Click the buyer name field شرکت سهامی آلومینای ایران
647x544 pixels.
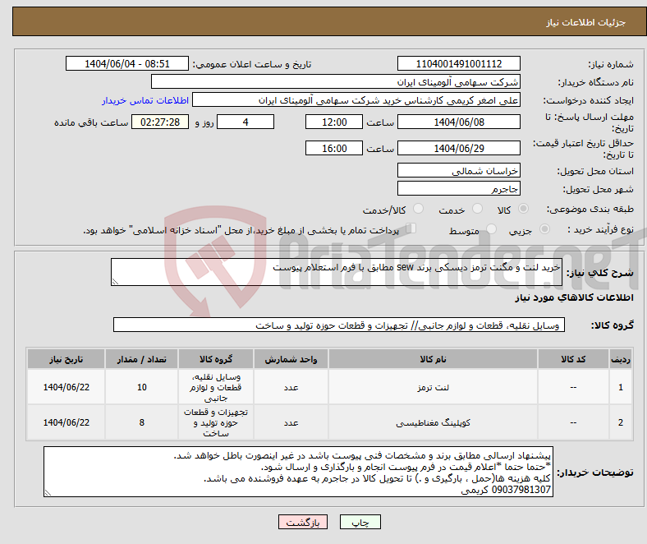(x=336, y=82)
